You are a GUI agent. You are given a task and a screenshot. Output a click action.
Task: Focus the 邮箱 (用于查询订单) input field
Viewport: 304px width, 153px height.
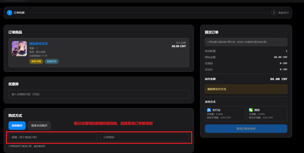[x=53, y=137]
